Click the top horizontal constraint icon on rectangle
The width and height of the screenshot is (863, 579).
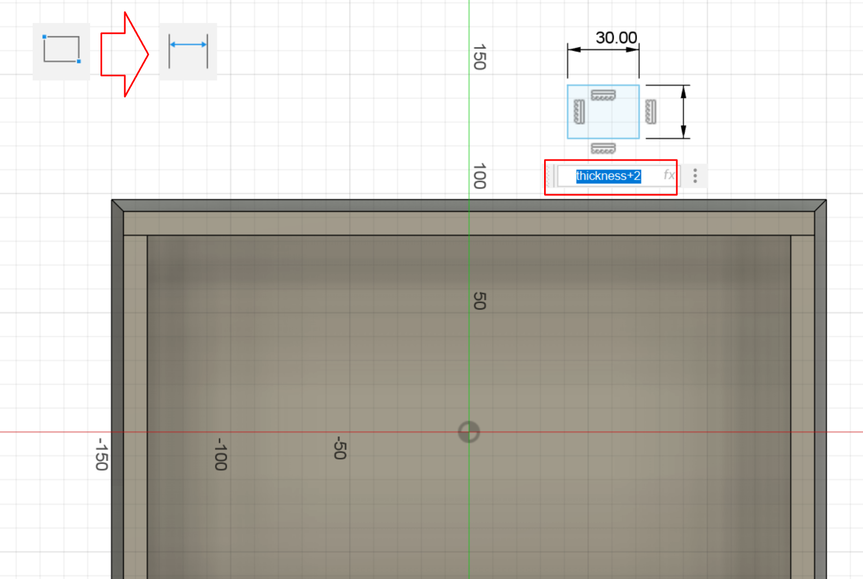[x=603, y=95]
